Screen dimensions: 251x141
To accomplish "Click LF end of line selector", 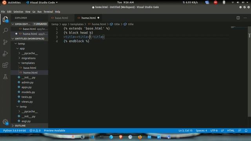I will coord(222,130).
